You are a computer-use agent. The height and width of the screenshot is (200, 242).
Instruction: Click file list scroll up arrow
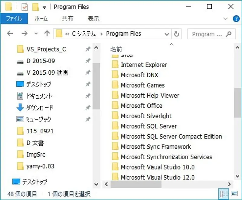tap(237, 48)
